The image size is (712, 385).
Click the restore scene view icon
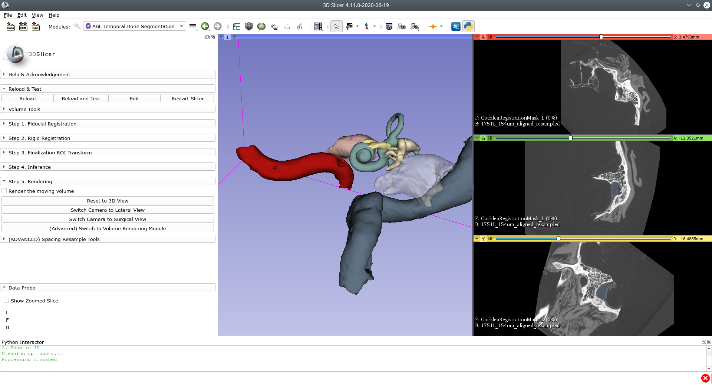(415, 26)
